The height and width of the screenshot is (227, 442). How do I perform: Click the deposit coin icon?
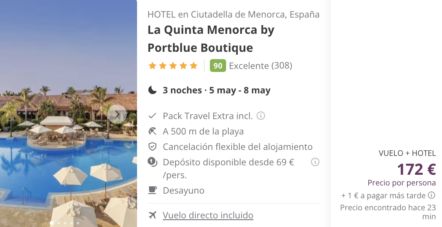(152, 162)
